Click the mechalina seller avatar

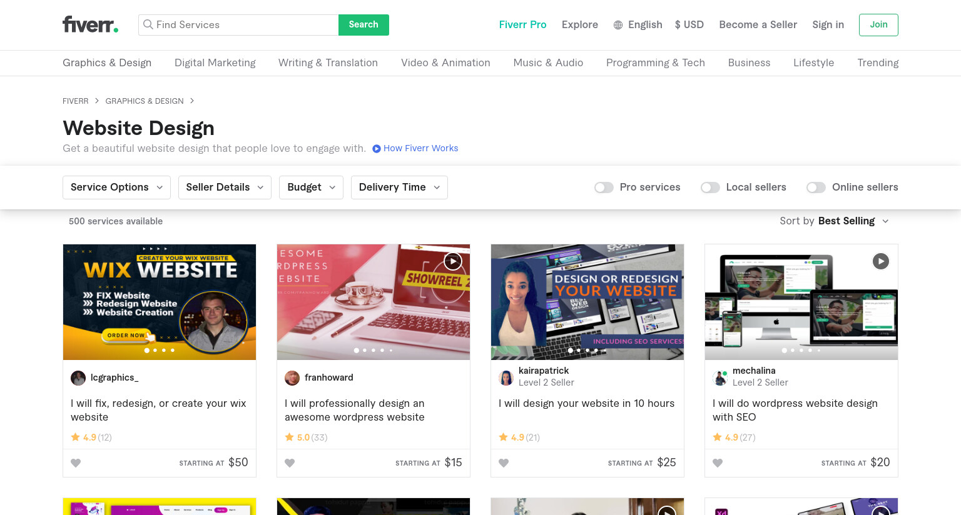720,377
